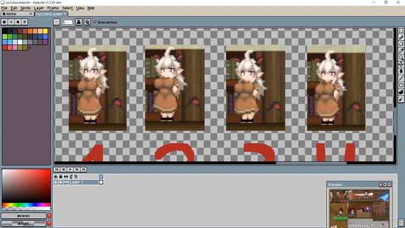The height and width of the screenshot is (228, 405).
Task: Select the Rectangular Marquee tool
Action: click(x=401, y=30)
